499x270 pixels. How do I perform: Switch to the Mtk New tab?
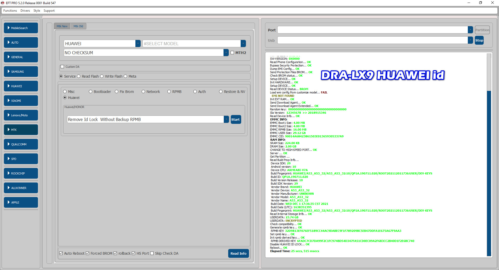pos(62,26)
